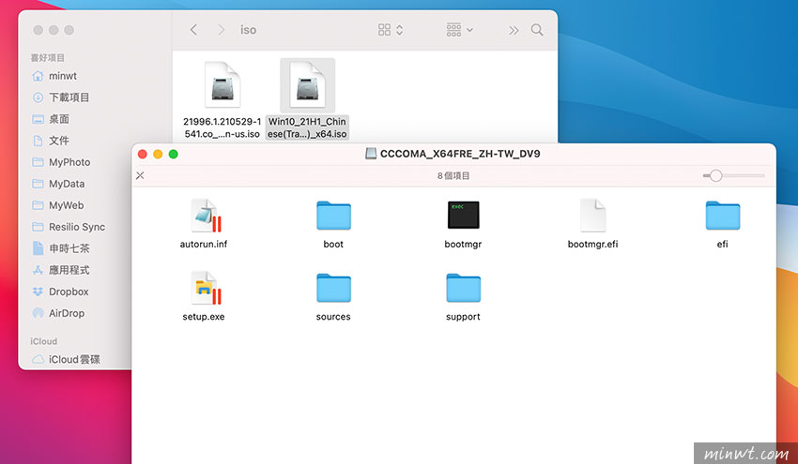Go back in the iso Finder window
The image size is (798, 464).
(x=194, y=30)
